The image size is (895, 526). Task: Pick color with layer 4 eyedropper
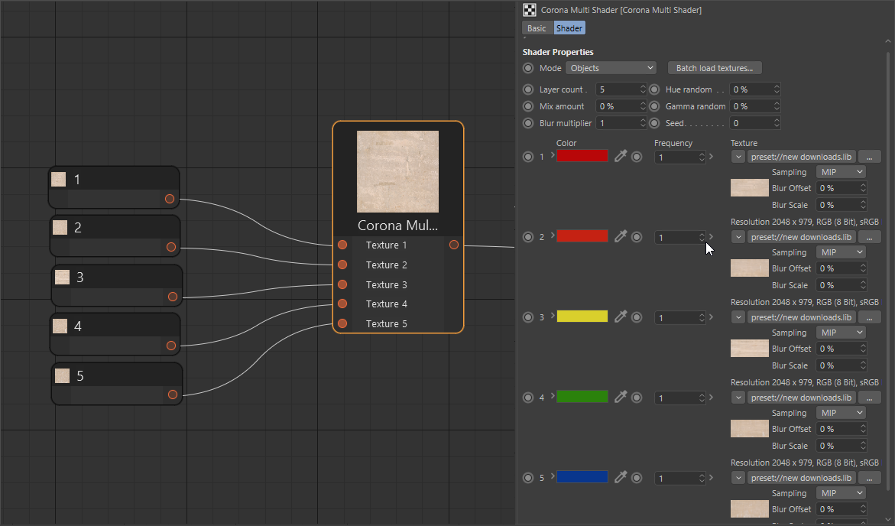(621, 397)
